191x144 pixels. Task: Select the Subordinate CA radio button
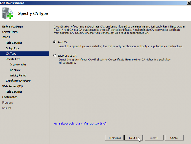point(54,55)
